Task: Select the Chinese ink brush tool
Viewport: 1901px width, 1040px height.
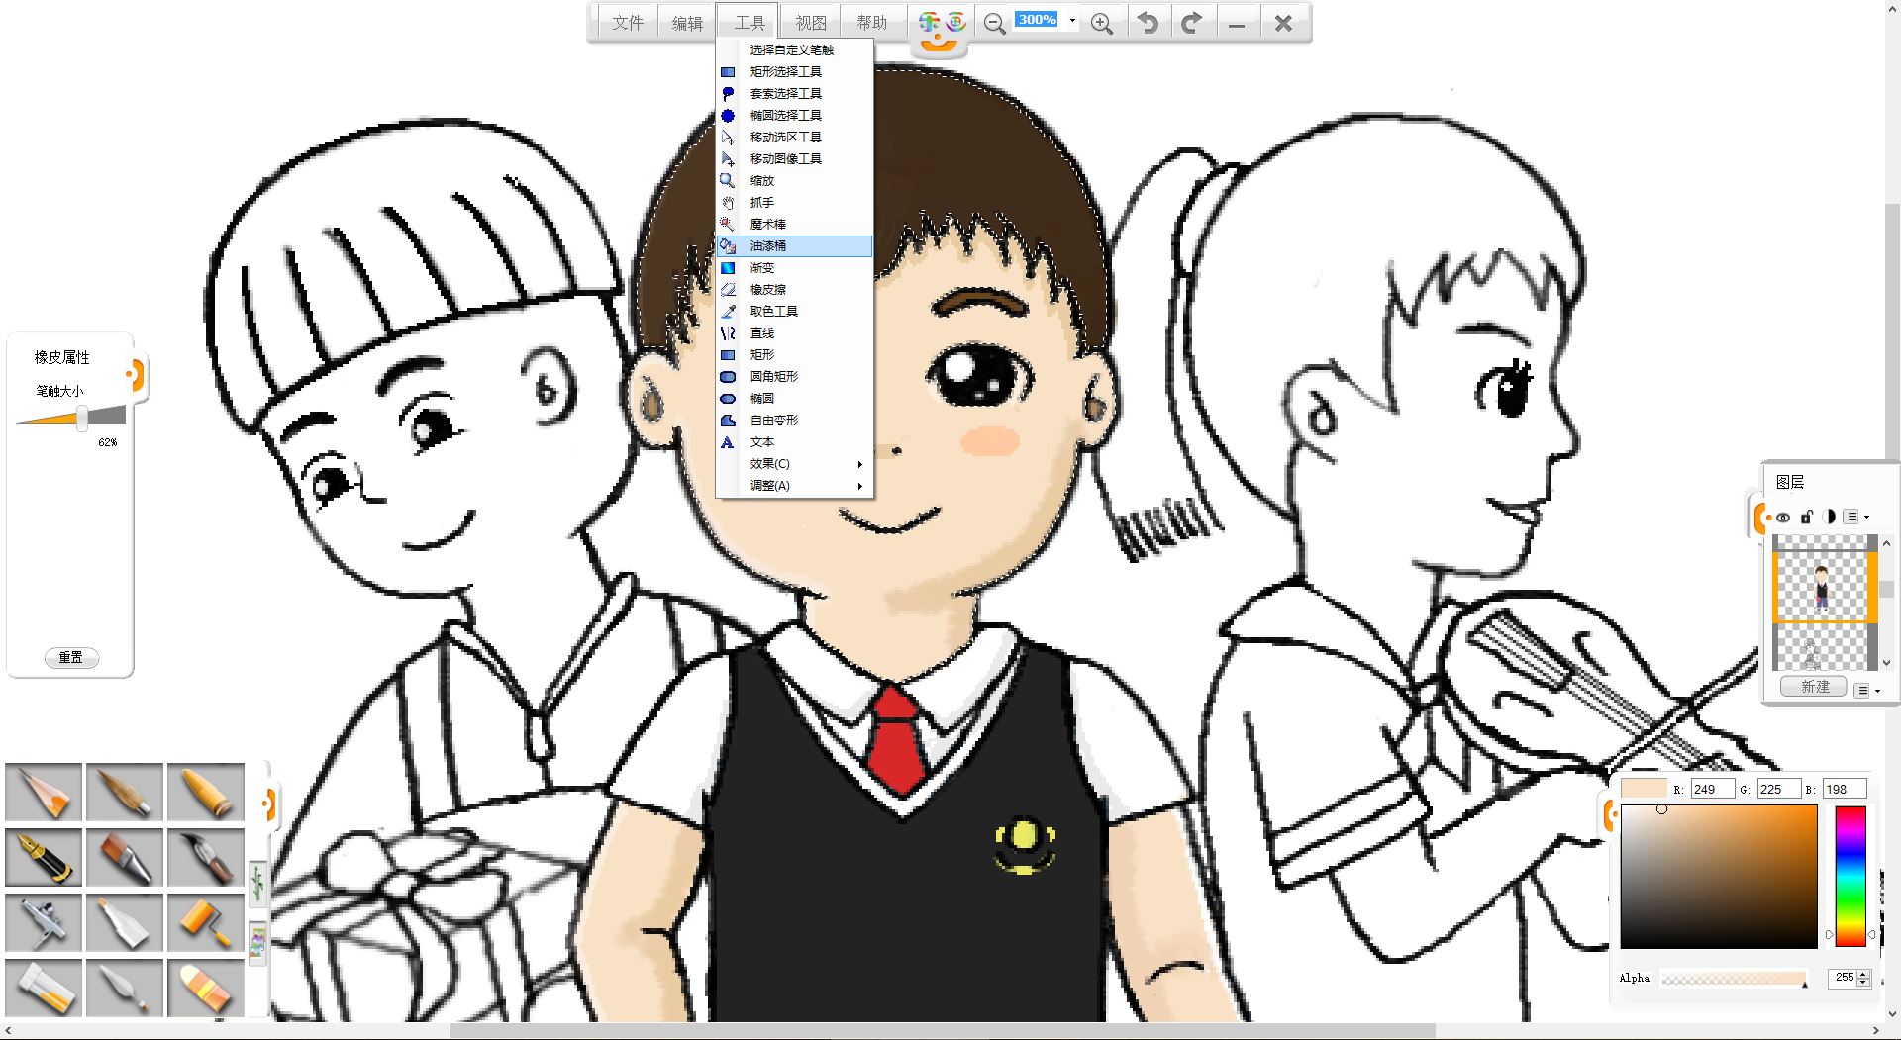Action: point(205,857)
